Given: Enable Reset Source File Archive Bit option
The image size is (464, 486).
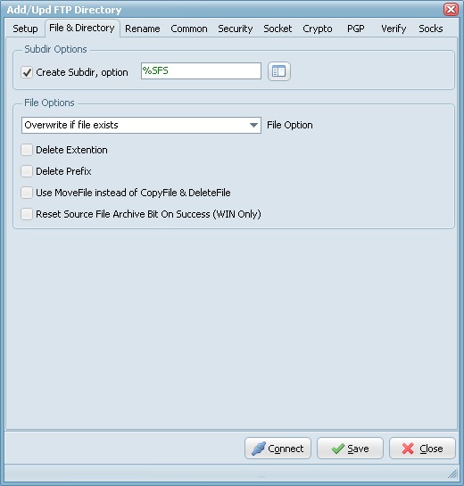Looking at the screenshot, I should pos(27,214).
